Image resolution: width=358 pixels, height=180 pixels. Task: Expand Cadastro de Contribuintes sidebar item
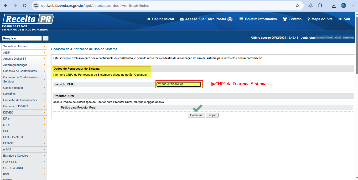(x=24, y=71)
